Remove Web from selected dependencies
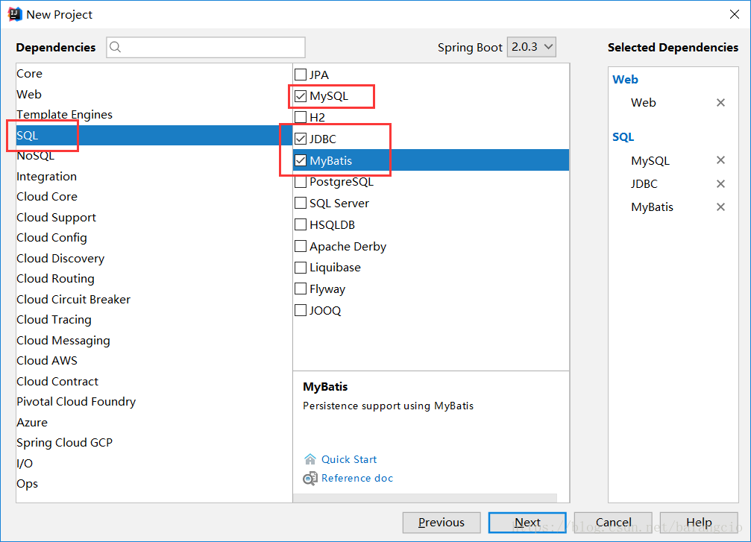This screenshot has width=751, height=542. tap(720, 102)
